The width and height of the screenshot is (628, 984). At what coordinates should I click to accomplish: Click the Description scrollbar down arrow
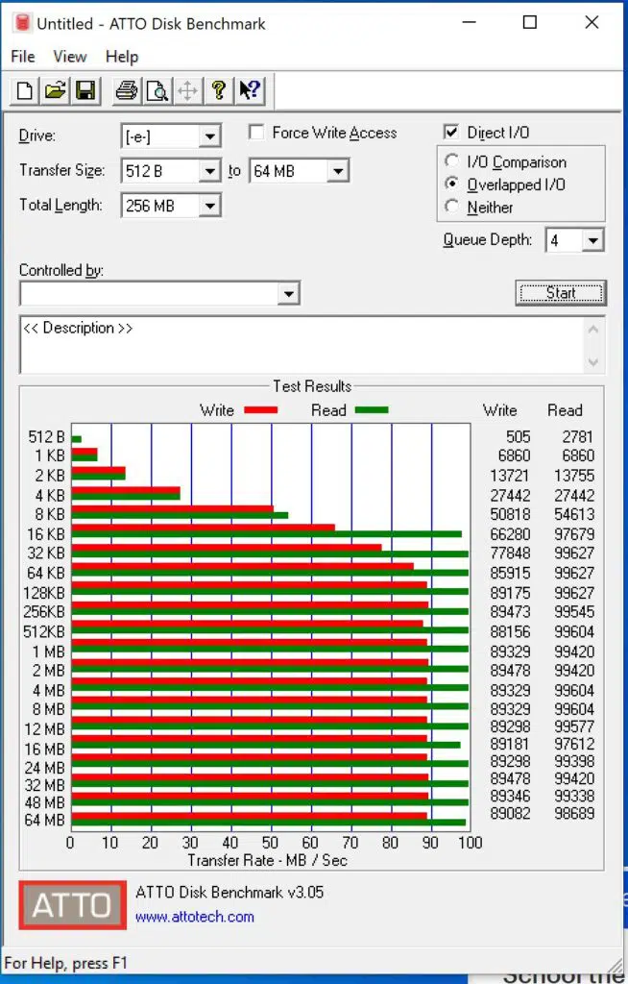tap(592, 362)
